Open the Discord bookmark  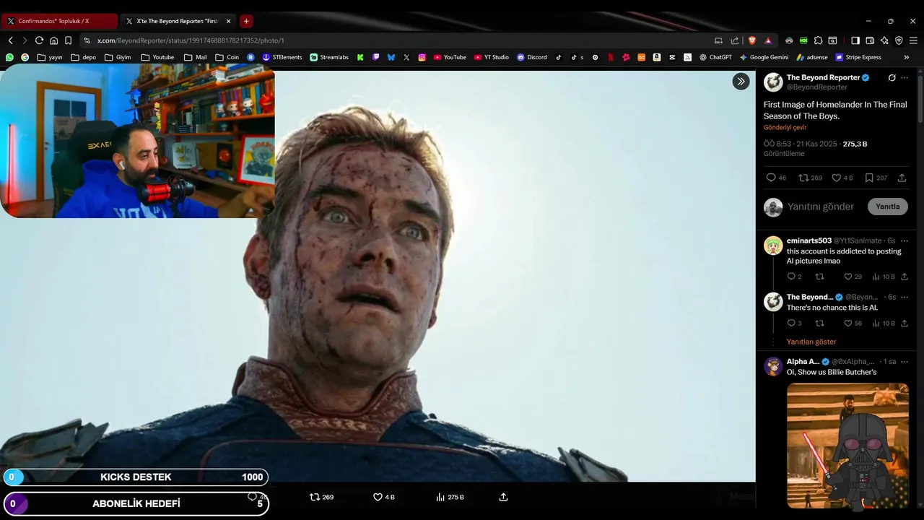[x=532, y=57]
